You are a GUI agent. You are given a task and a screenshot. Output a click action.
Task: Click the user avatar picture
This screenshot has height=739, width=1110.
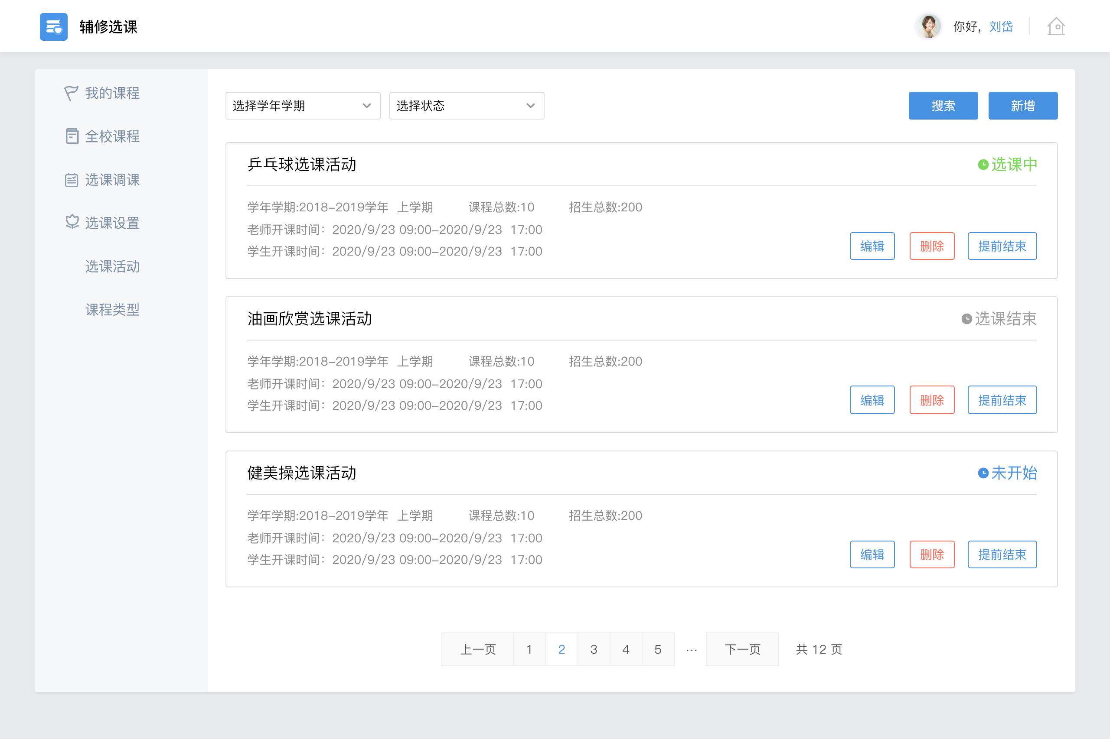(x=928, y=26)
